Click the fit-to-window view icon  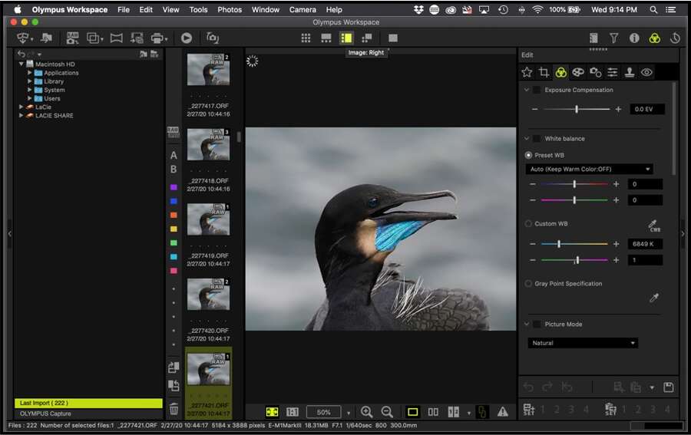coord(273,412)
